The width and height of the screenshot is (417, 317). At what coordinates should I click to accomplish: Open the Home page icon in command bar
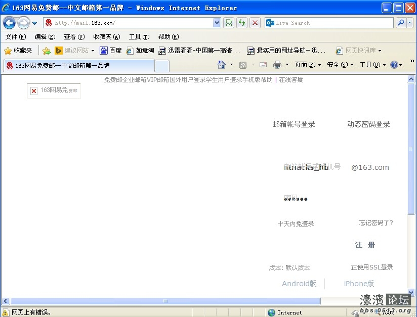point(221,65)
